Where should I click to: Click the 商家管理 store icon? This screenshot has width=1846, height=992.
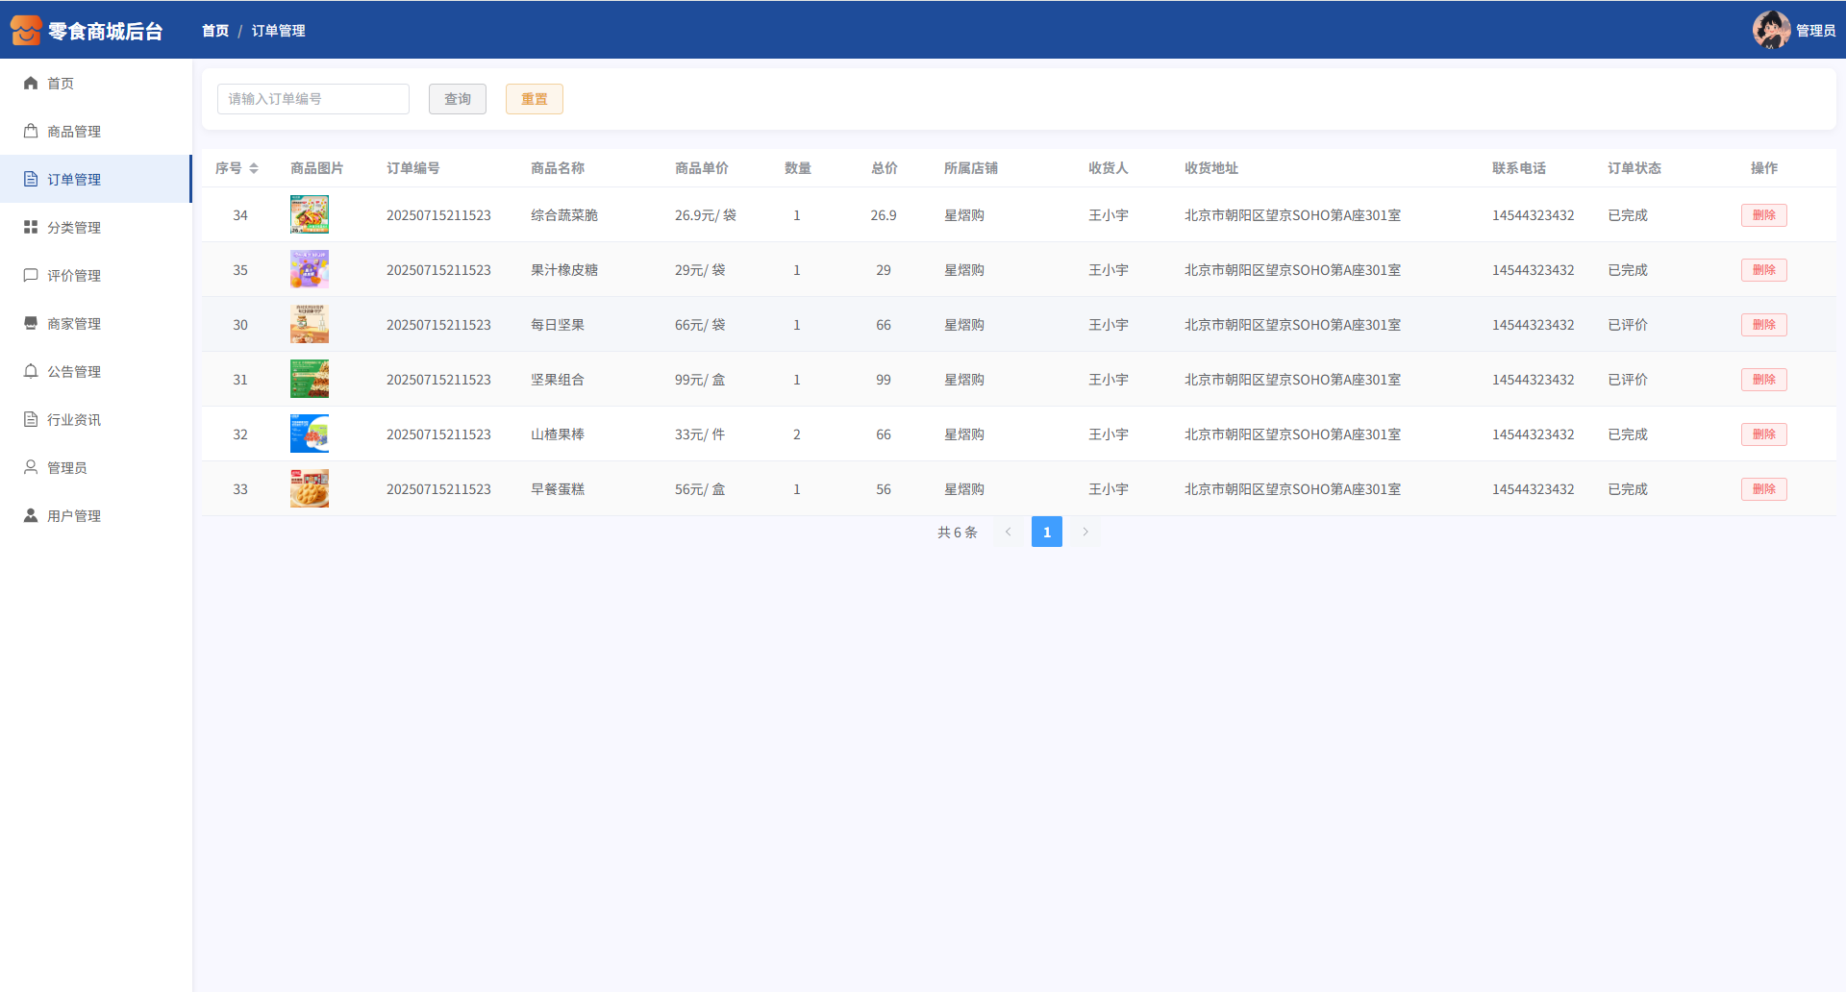pos(31,324)
